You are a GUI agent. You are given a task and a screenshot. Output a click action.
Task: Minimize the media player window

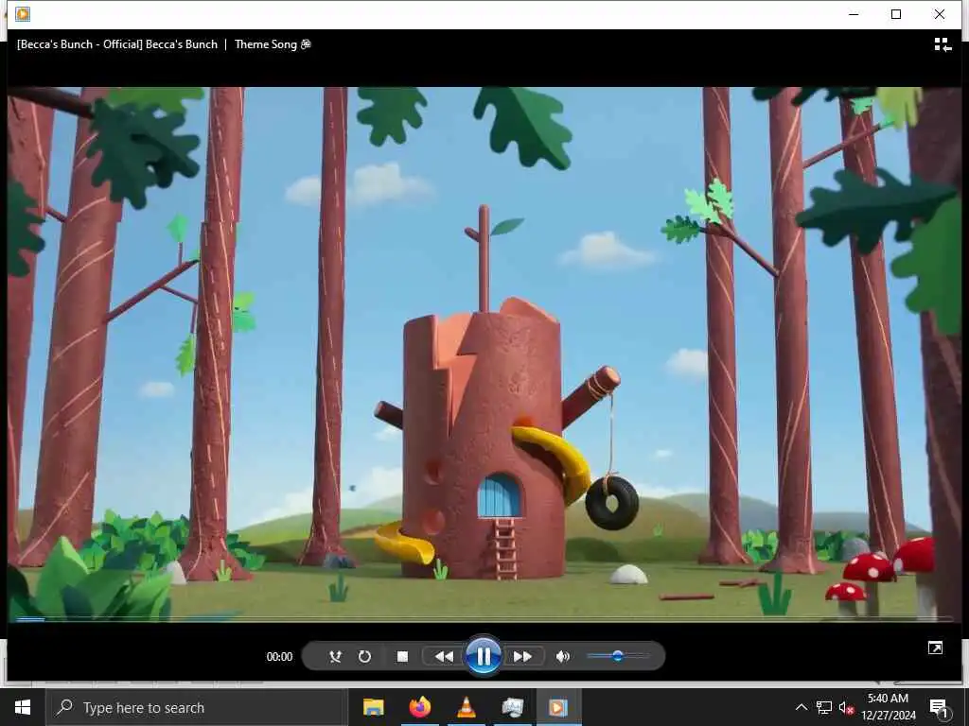coord(854,13)
